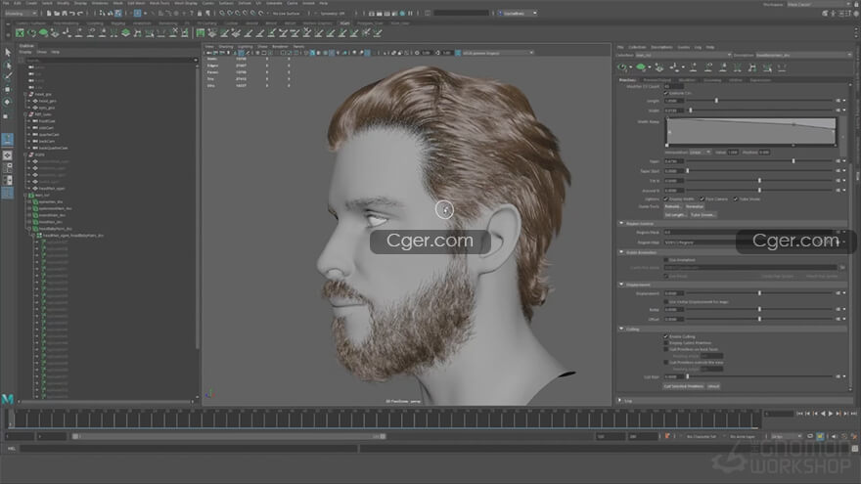Select the arrow Select tool in toolbox
861x484 pixels.
tap(8, 53)
